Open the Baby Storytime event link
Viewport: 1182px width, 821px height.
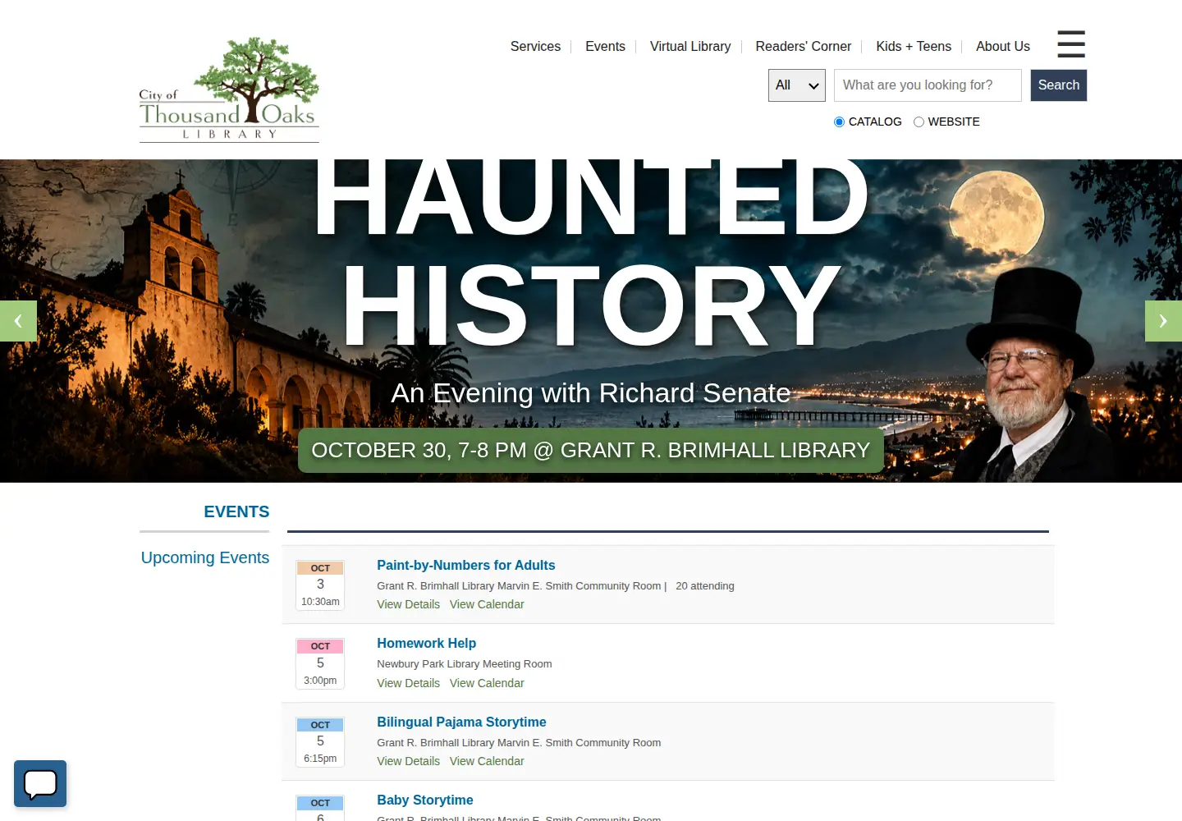pos(424,800)
